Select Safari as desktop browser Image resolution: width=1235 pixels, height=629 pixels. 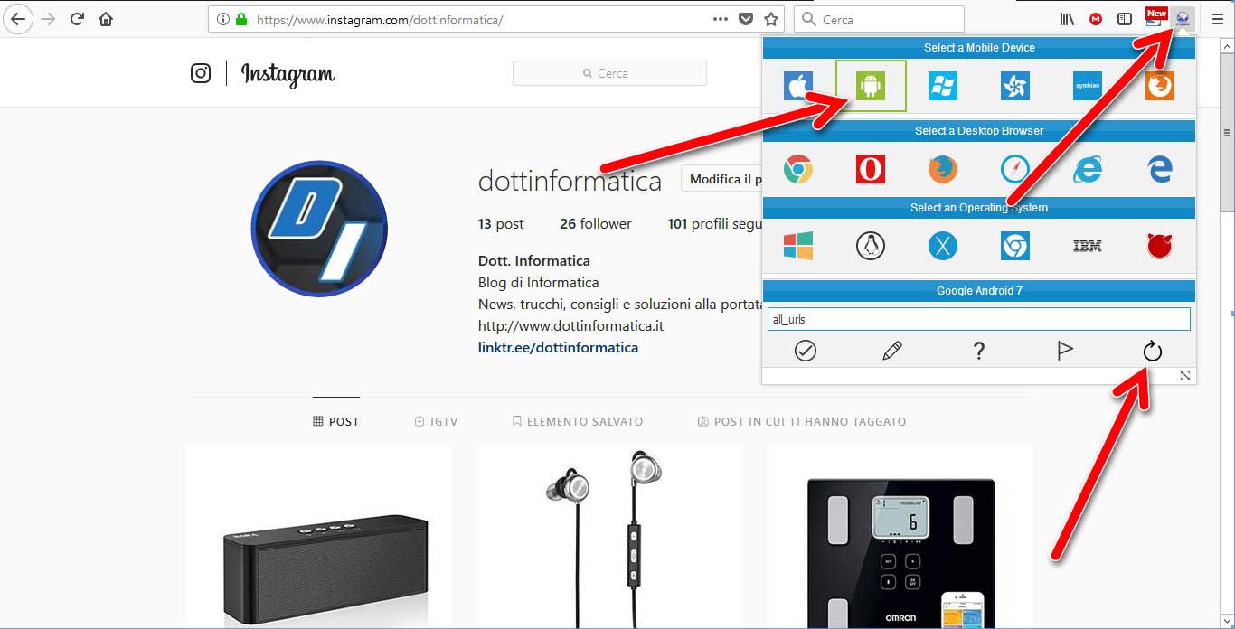click(1014, 169)
